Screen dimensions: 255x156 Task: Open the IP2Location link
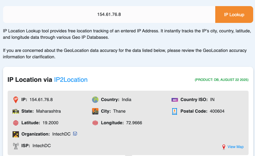pyautogui.click(x=71, y=80)
